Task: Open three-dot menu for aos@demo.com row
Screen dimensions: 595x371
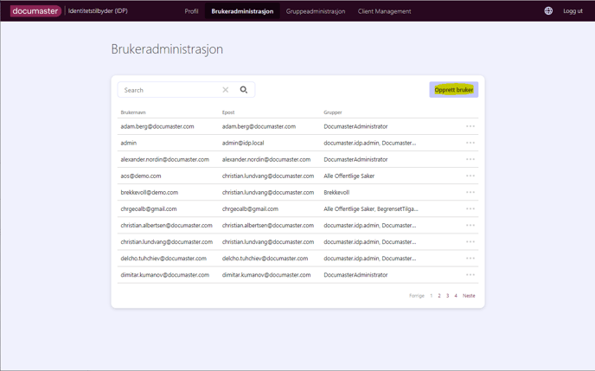Action: pos(470,176)
